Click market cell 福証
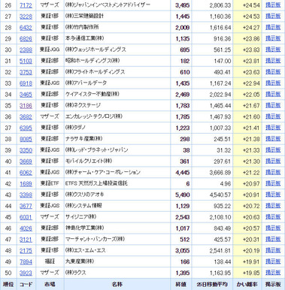 pos(50,261)
